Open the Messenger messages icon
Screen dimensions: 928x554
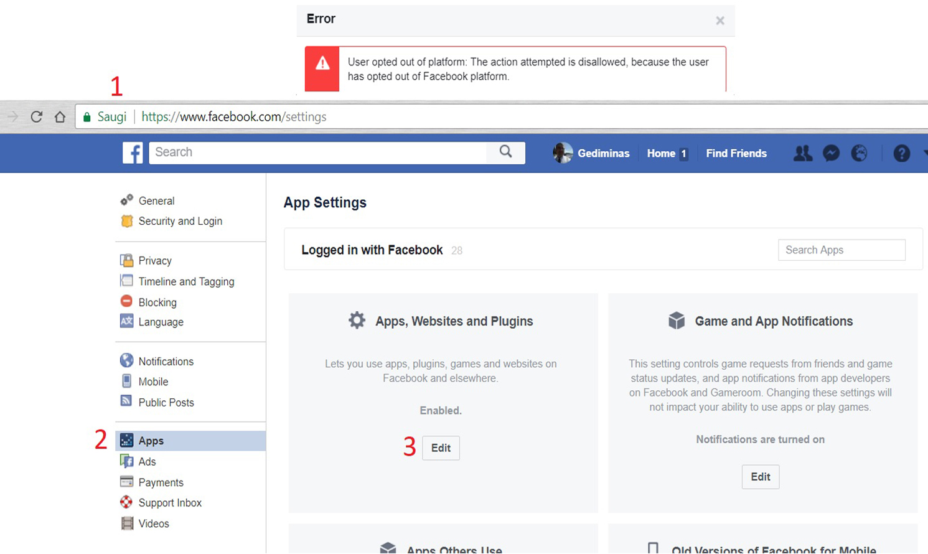click(831, 153)
